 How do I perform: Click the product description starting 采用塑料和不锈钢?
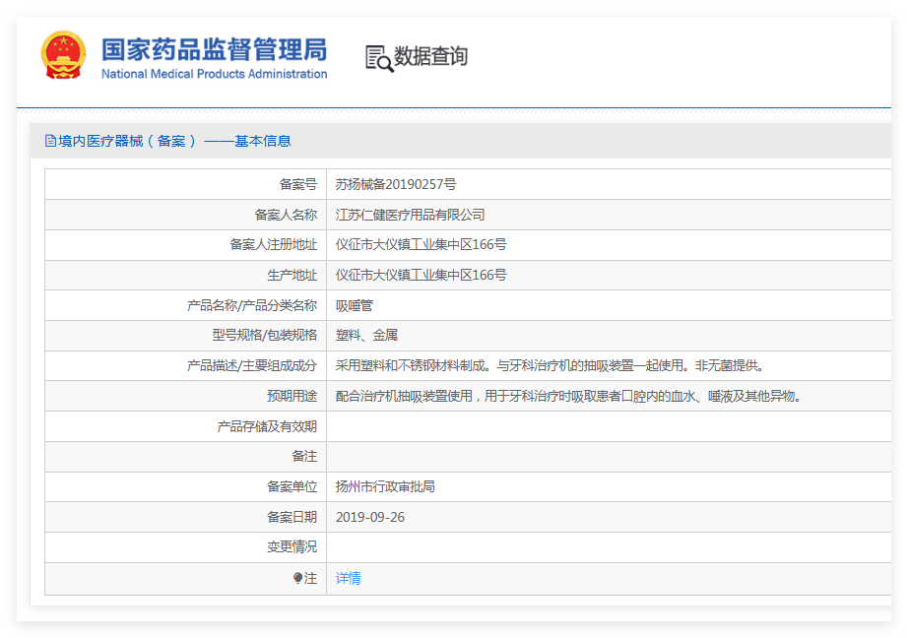coord(551,366)
